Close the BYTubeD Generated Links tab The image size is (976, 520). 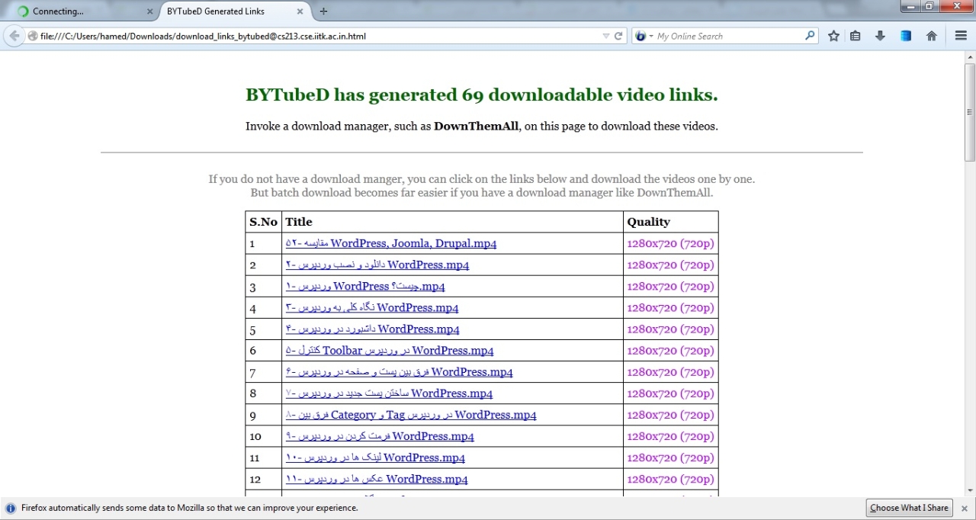coord(300,11)
